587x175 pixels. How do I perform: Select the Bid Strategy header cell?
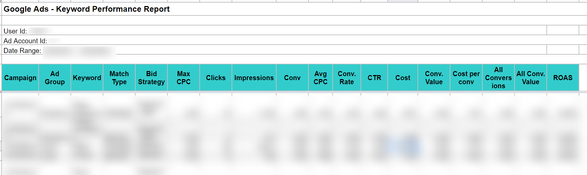click(151, 77)
